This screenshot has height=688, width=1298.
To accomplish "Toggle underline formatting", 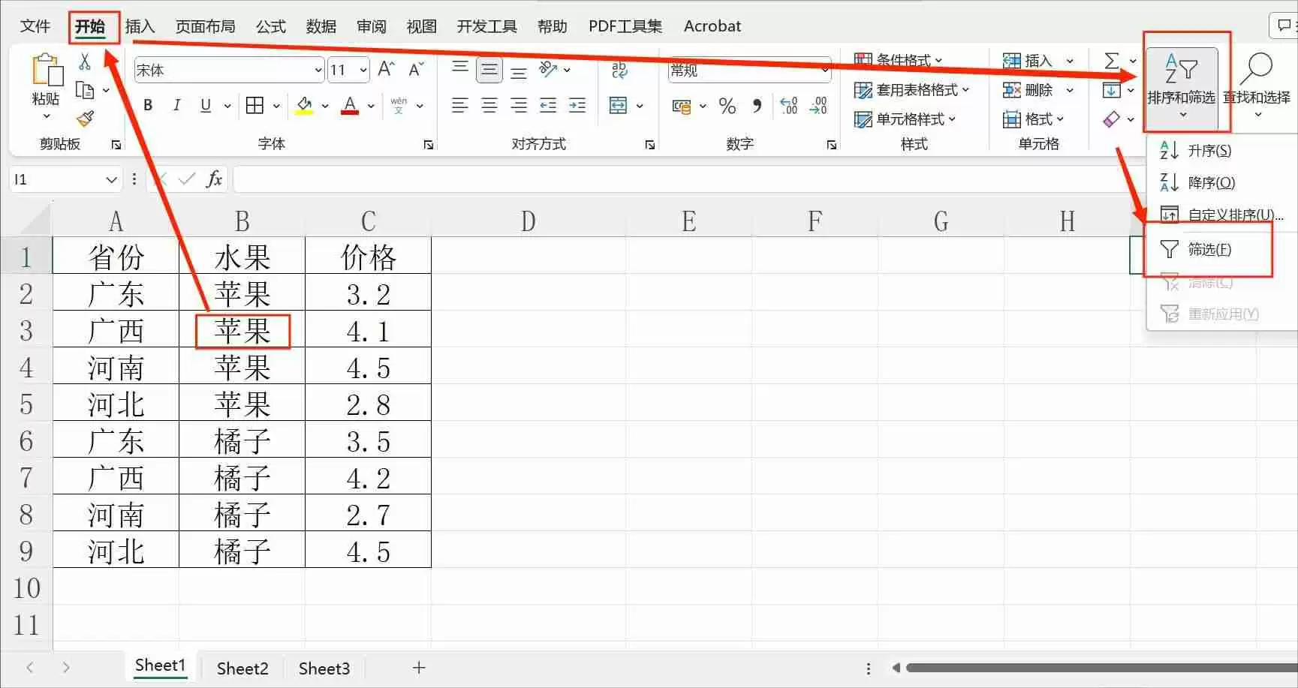I will tap(204, 105).
